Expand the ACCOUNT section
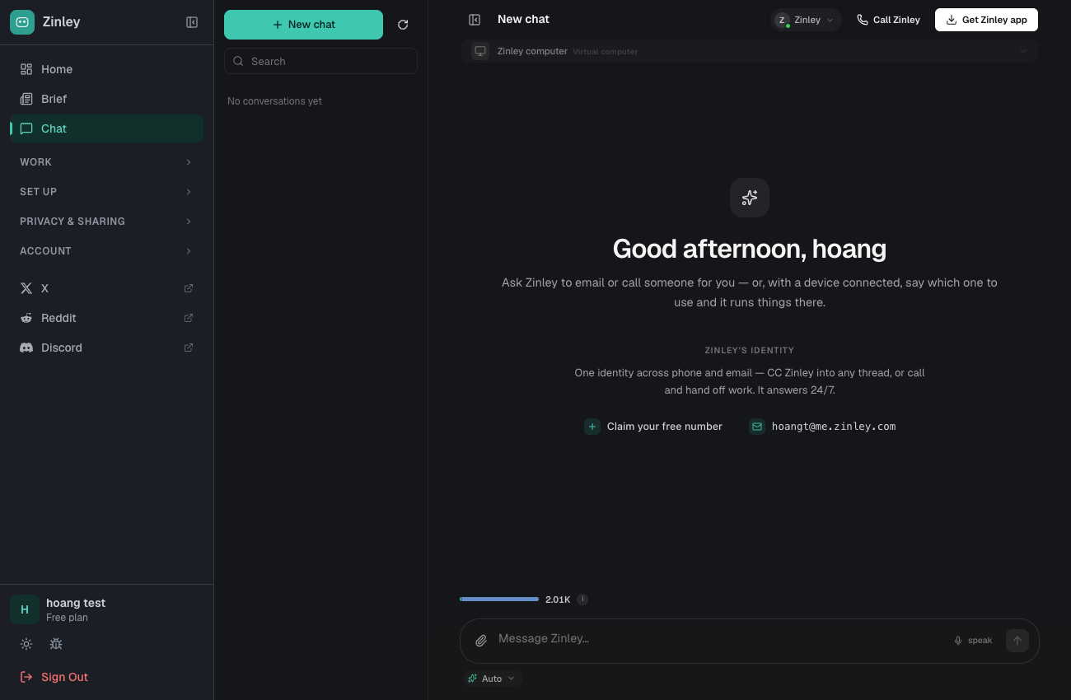 pos(106,251)
